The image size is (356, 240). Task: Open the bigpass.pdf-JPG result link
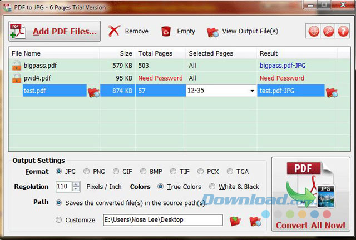click(x=283, y=66)
